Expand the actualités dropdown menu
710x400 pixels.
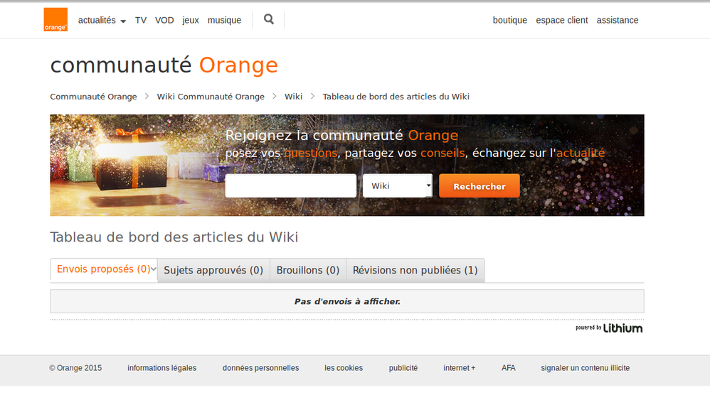[102, 21]
